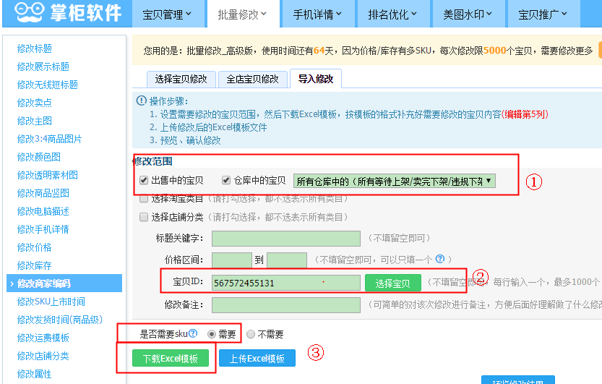The height and width of the screenshot is (384, 602).
Task: Switch to 全店宝贝修改 tab
Action: pyautogui.click(x=252, y=79)
